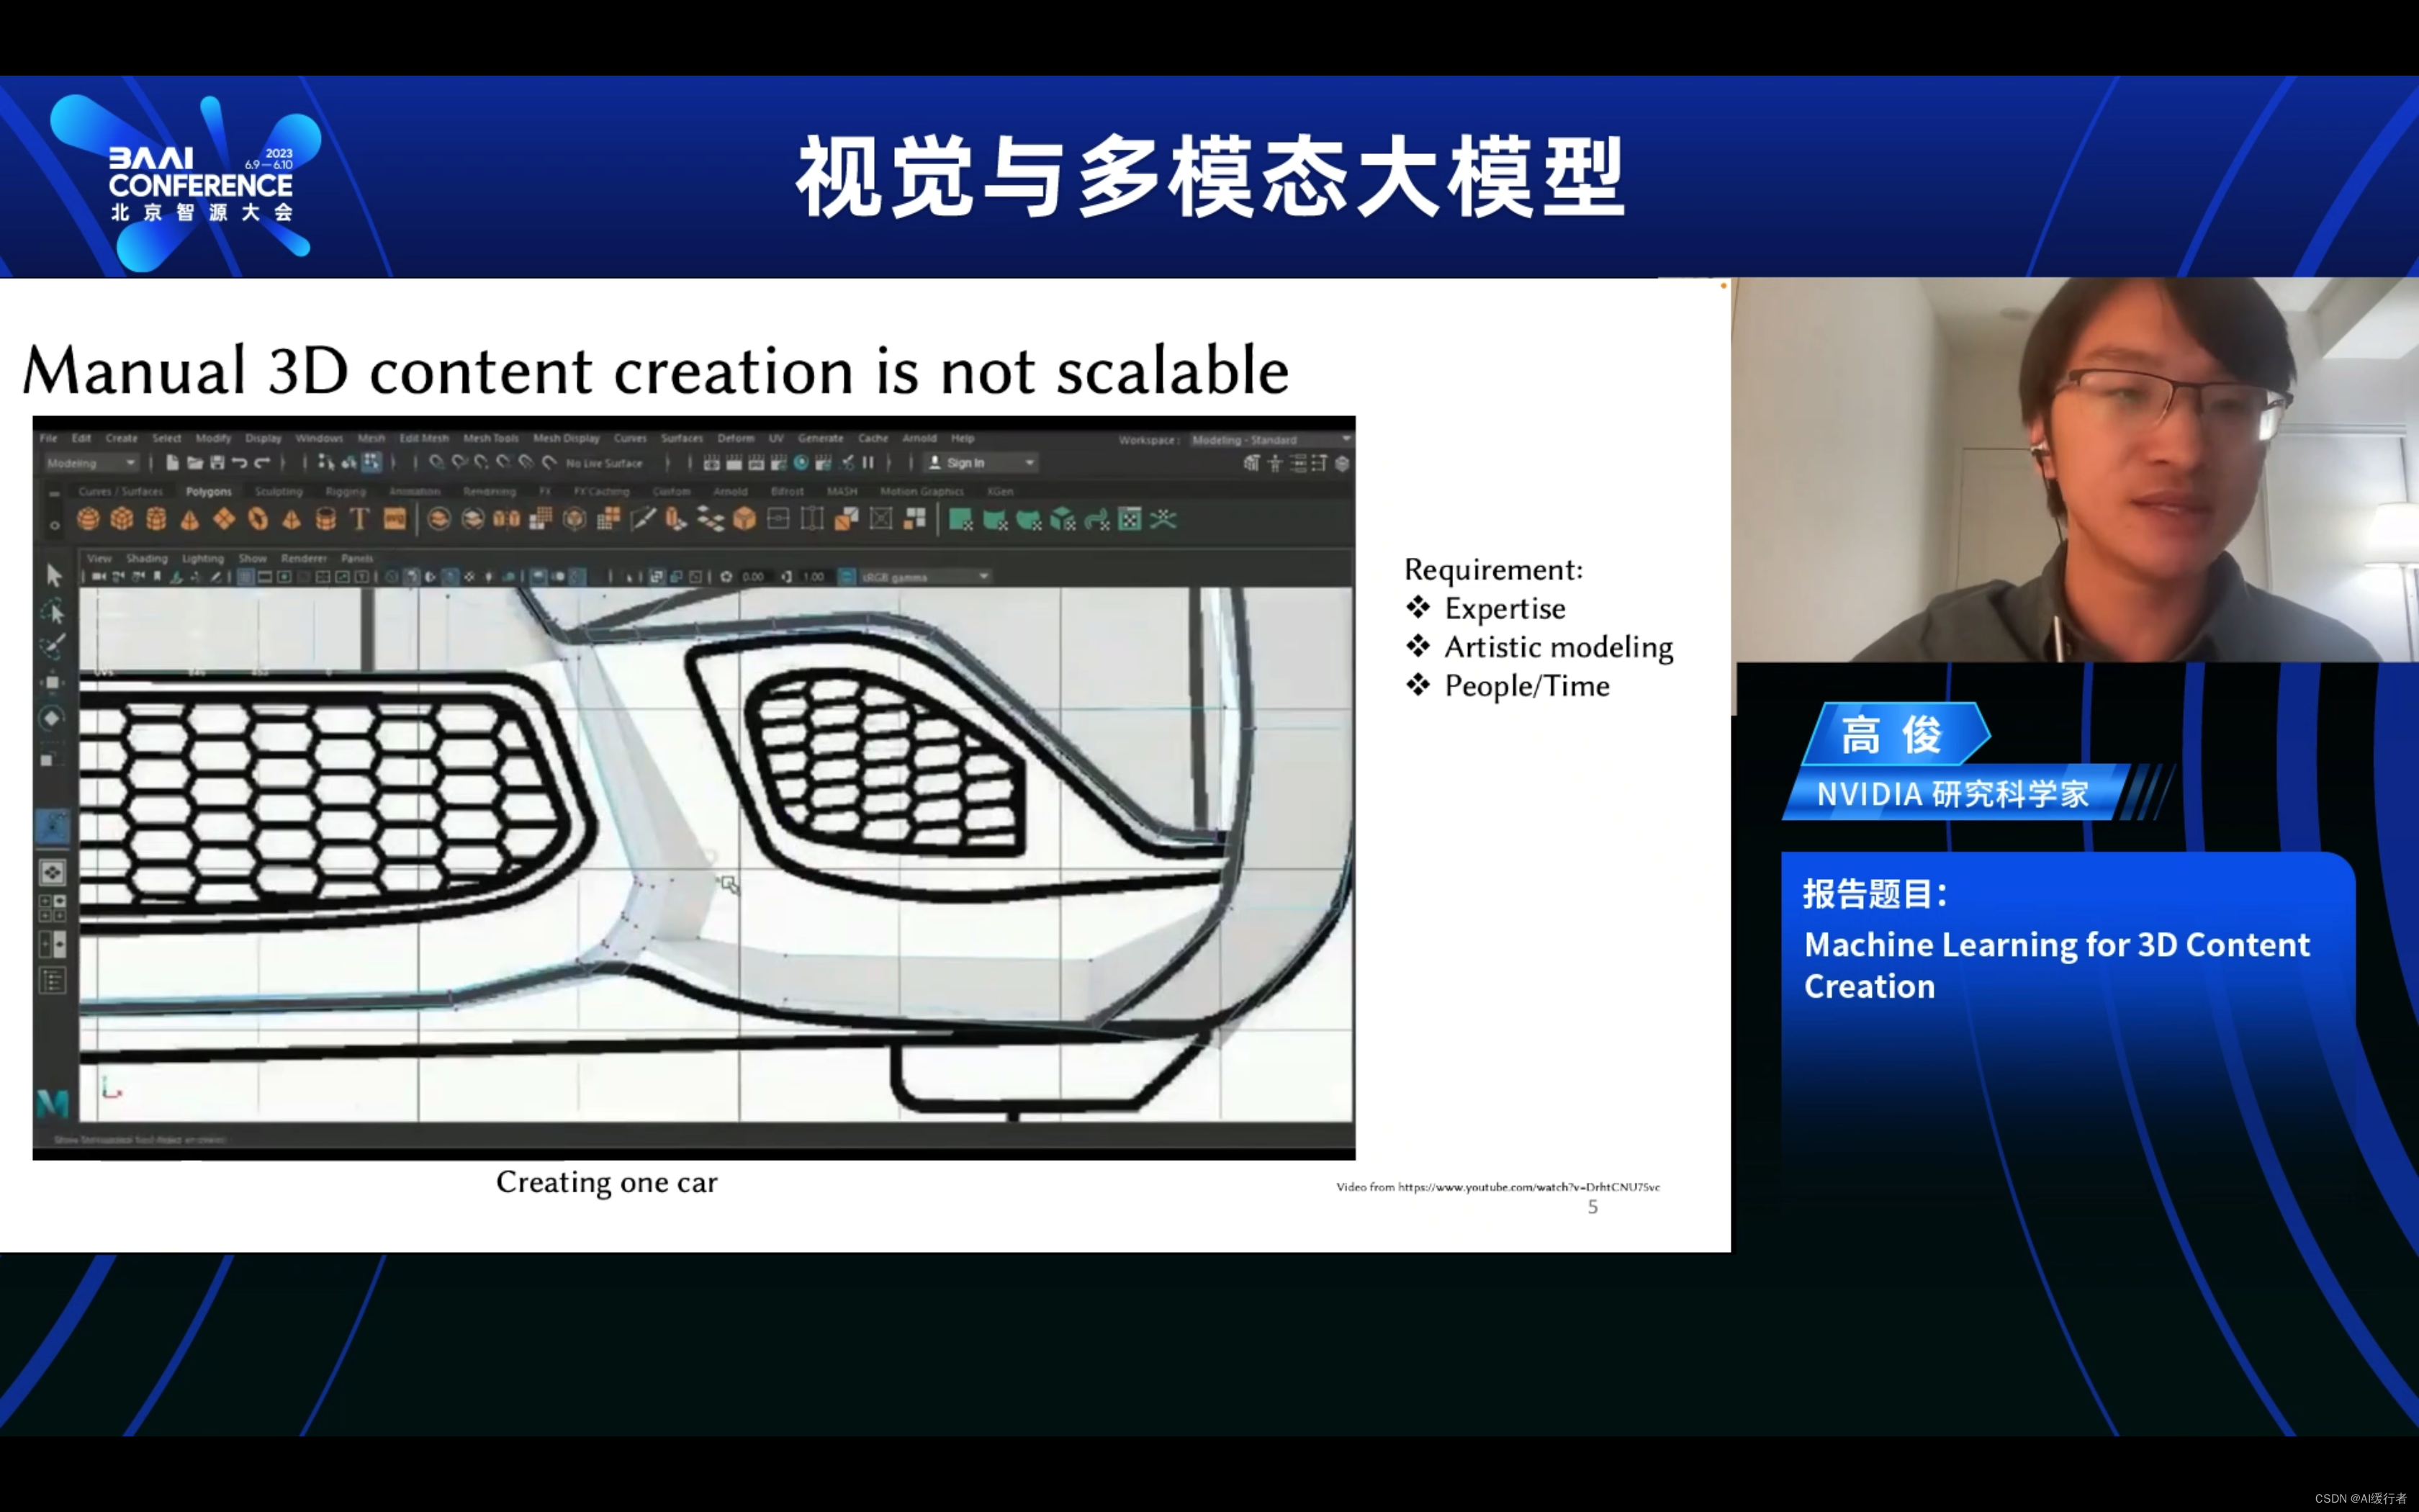Toggle the first snap magnet icon

tap(437, 463)
